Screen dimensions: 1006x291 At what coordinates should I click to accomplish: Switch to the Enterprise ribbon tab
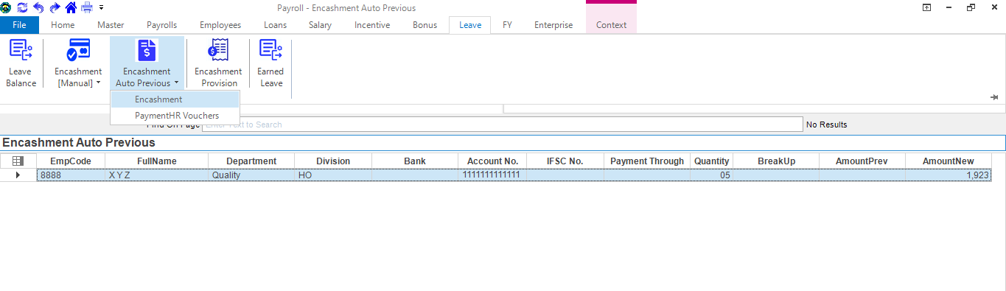553,25
